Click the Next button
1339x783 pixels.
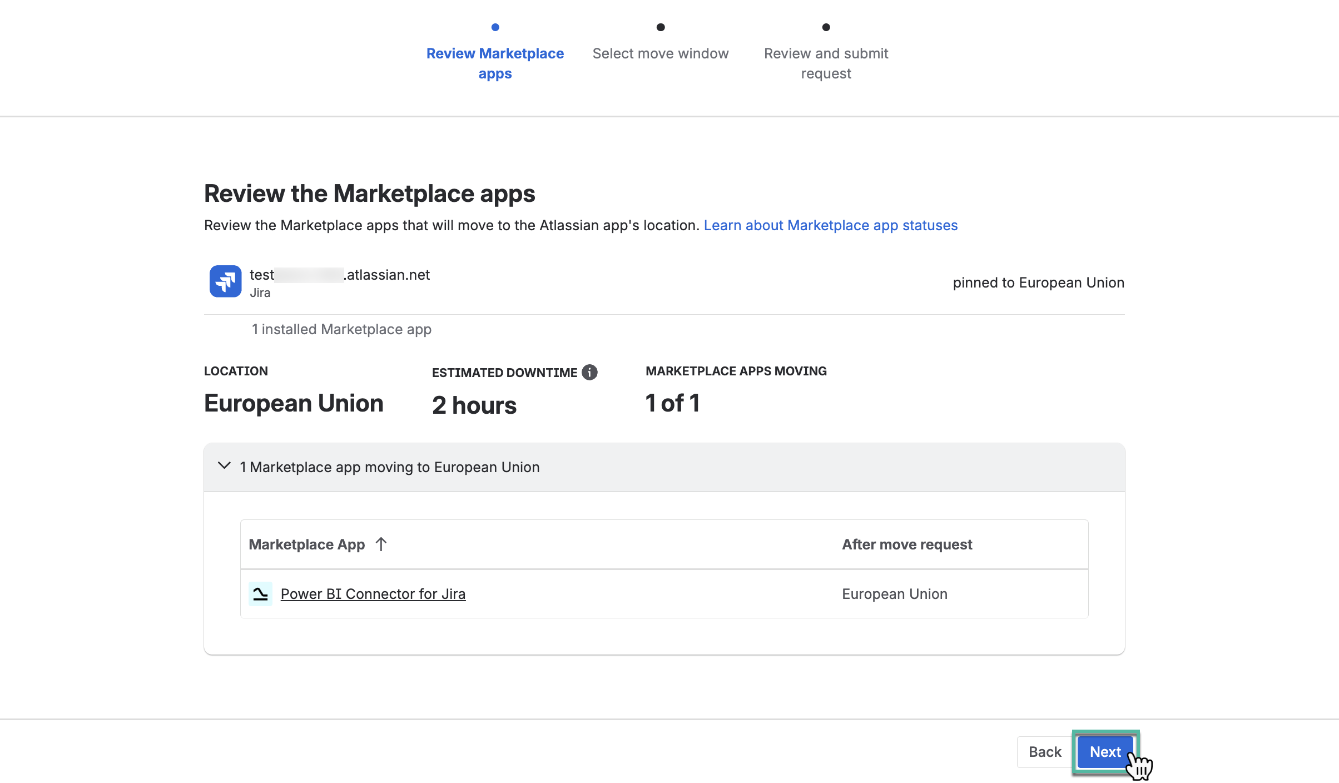click(x=1105, y=752)
